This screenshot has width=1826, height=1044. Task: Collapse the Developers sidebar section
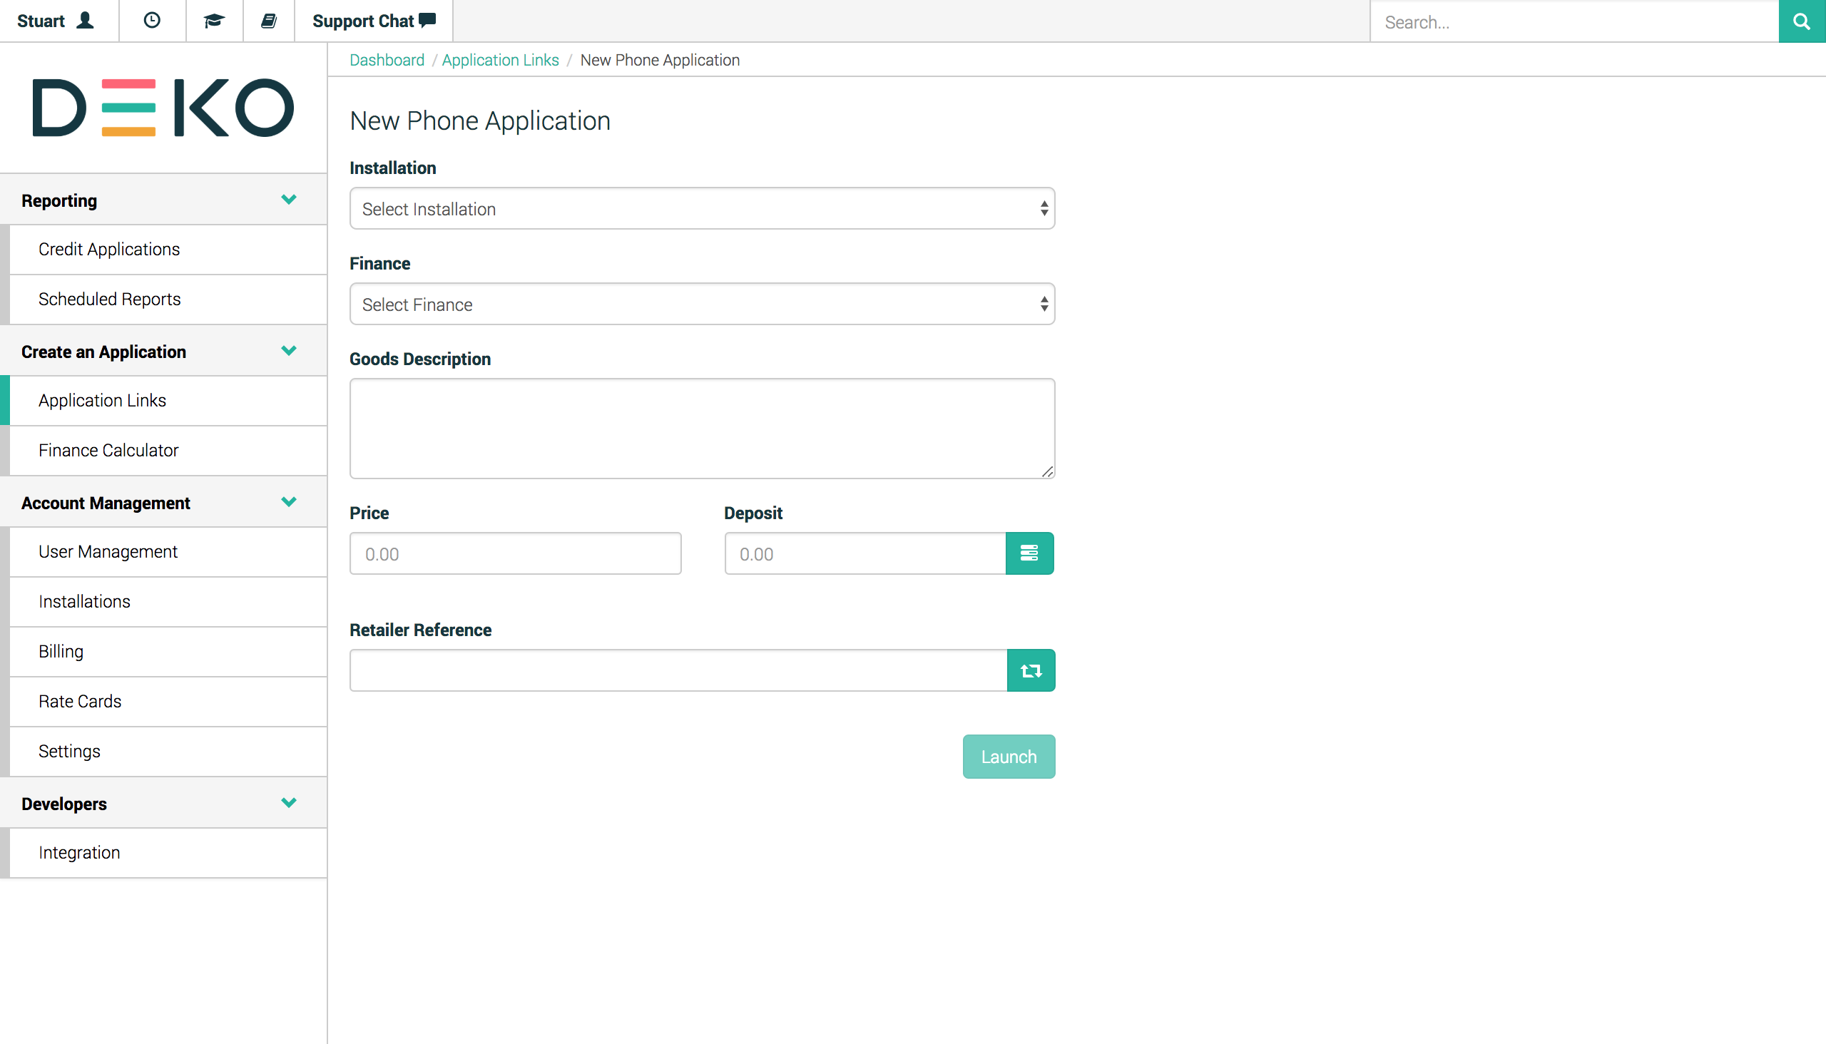[x=289, y=803]
